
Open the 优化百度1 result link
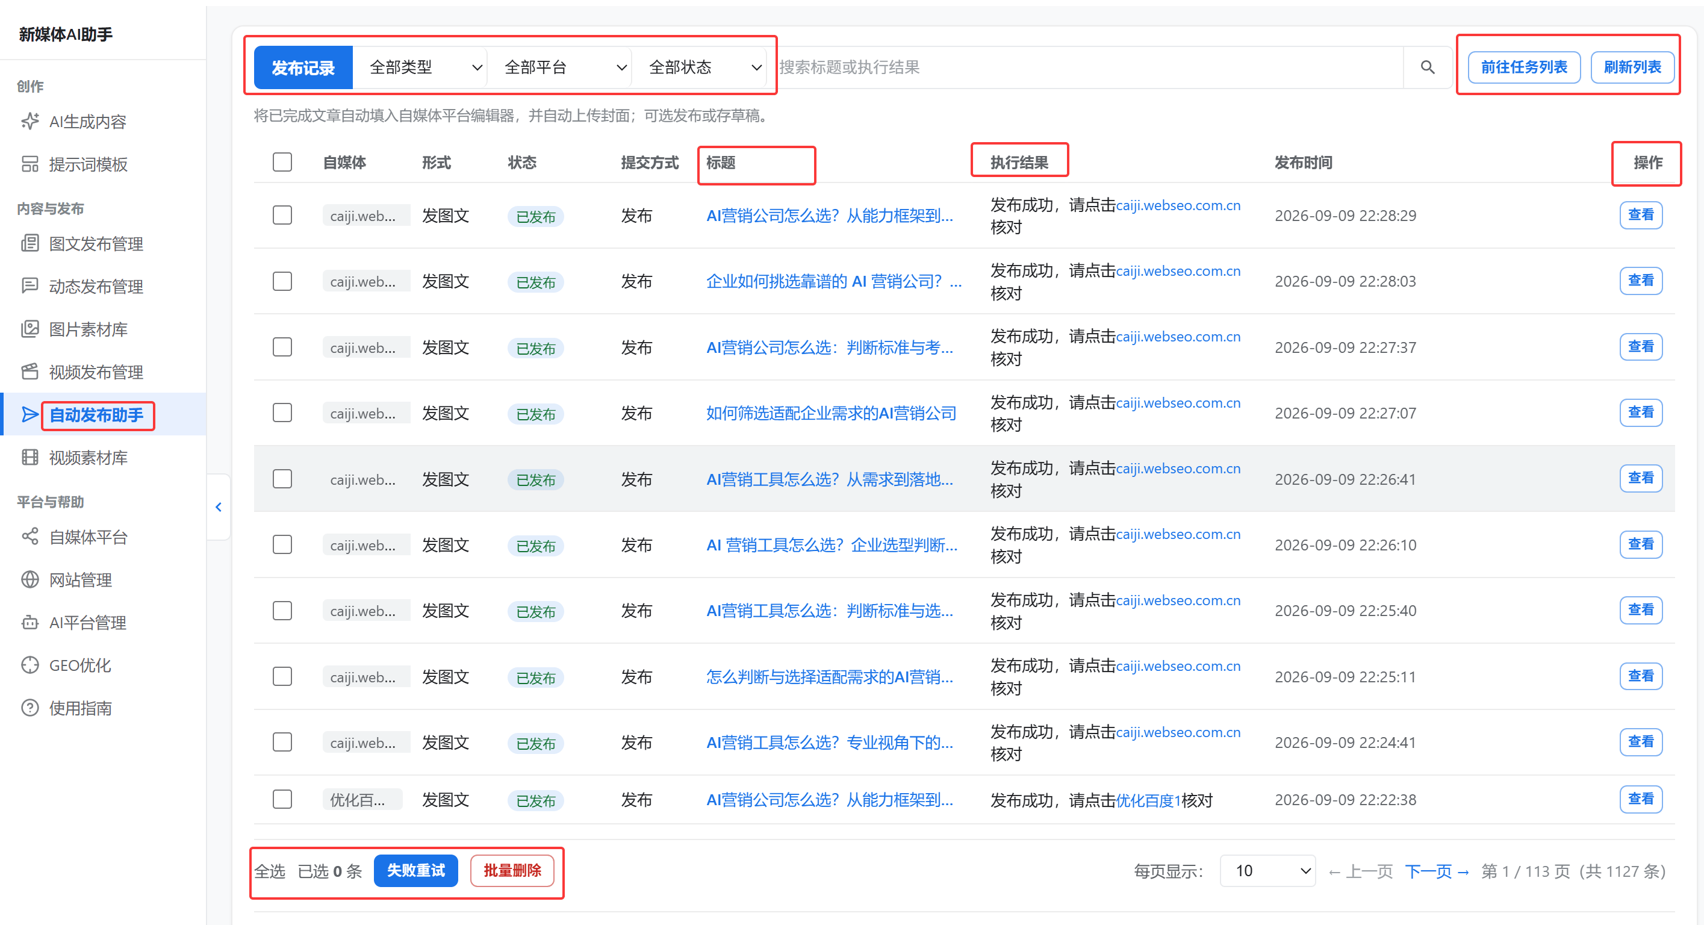point(1148,800)
